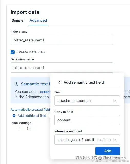Click Add additional field link

[32, 116]
